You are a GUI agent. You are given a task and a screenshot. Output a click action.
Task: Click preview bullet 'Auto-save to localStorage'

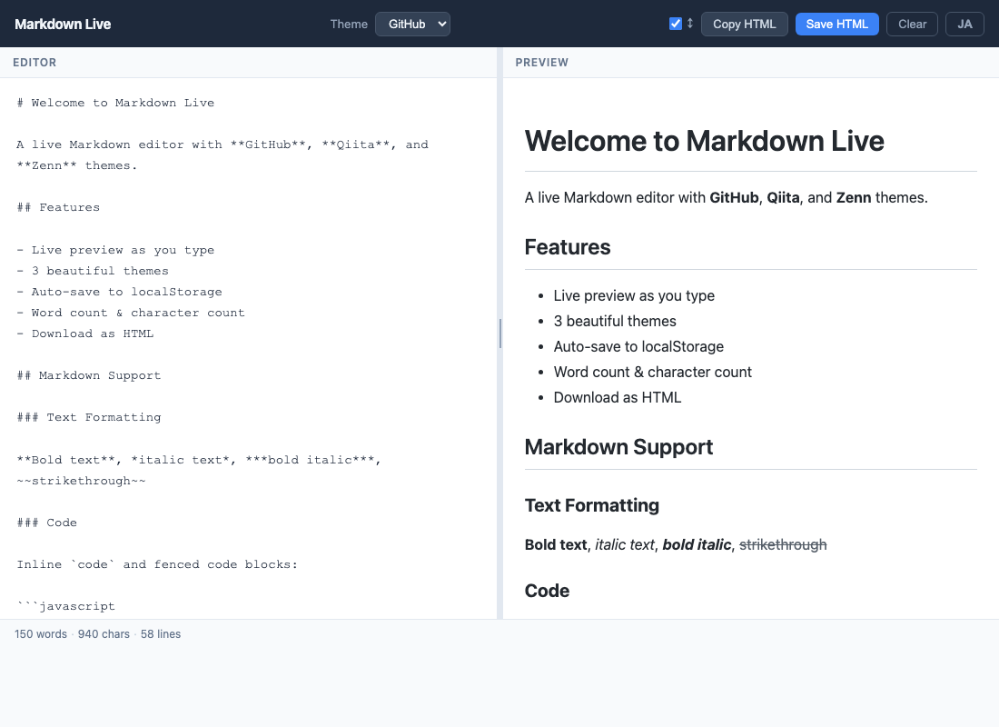pos(638,347)
